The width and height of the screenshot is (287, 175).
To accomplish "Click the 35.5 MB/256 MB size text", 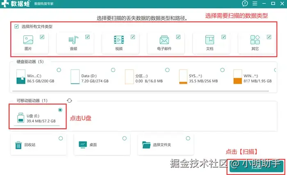I will click(203, 81).
